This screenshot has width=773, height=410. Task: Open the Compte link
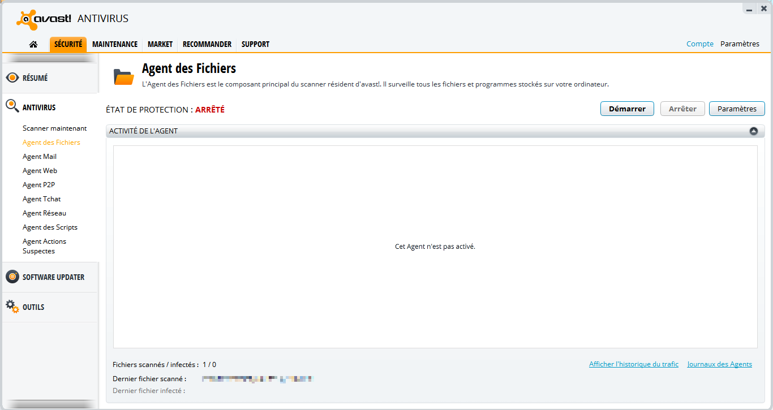700,44
